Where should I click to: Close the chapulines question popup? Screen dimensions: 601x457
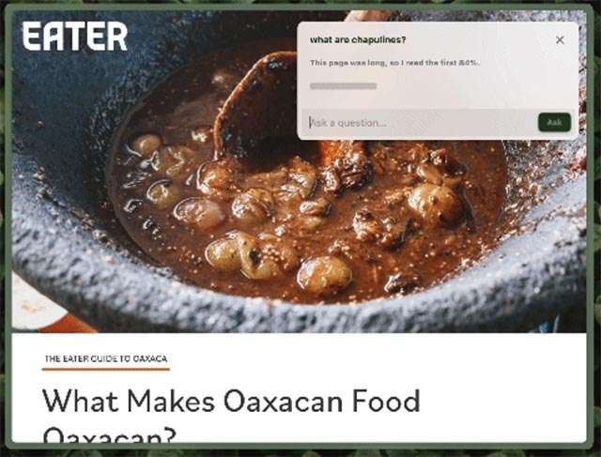[x=560, y=39]
